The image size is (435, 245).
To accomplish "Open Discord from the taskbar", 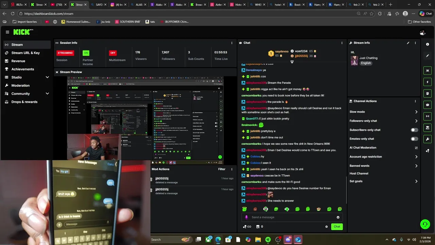I will tap(288, 240).
